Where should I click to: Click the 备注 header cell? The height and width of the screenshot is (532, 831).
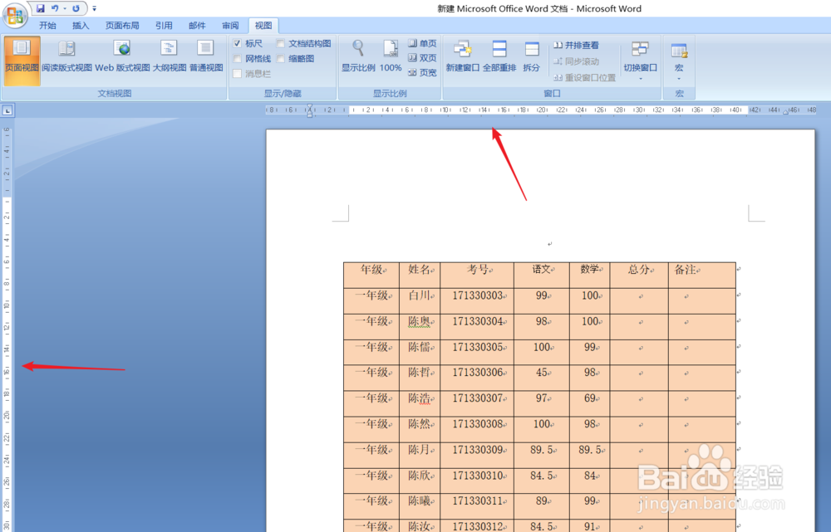point(702,275)
